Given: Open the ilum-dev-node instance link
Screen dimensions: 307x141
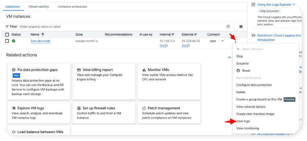Looking at the screenshot, I should coord(40,41).
